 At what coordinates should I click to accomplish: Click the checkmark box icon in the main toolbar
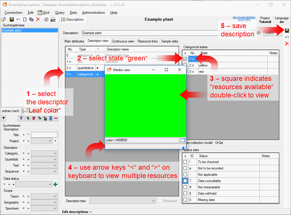(46, 19)
